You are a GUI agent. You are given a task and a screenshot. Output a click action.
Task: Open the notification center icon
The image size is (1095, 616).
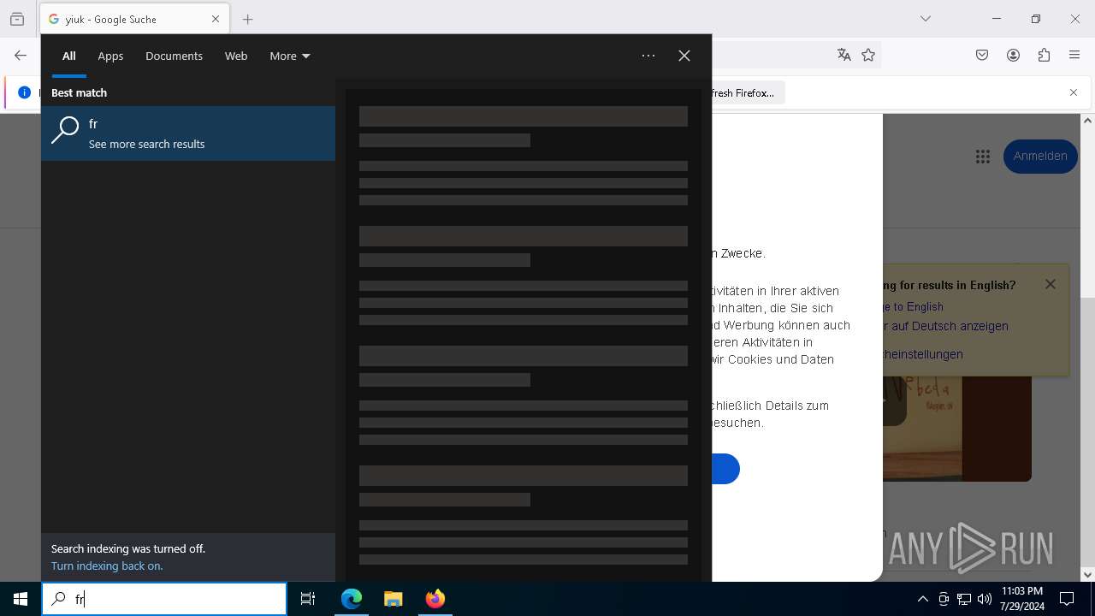(x=1067, y=599)
